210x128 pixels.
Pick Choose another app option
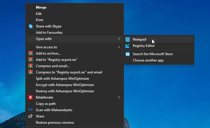(148, 60)
